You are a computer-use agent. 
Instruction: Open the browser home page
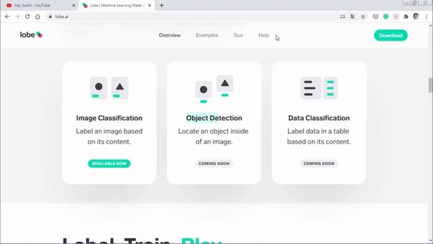tap(38, 16)
